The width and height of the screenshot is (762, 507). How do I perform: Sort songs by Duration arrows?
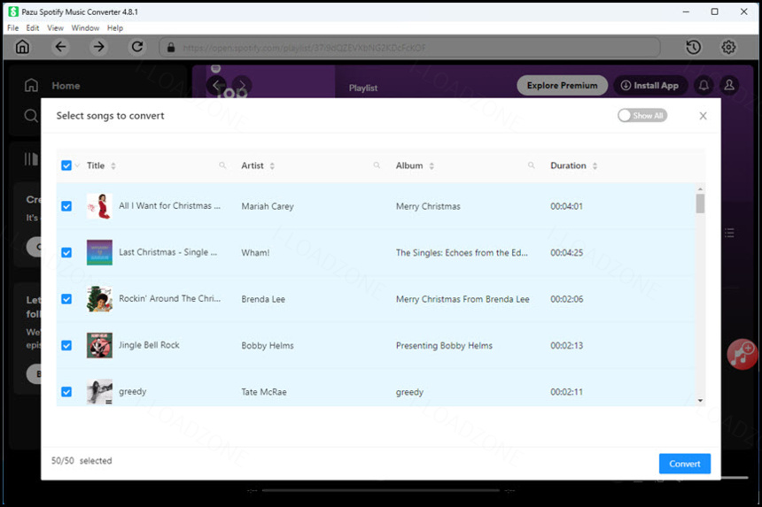point(595,166)
